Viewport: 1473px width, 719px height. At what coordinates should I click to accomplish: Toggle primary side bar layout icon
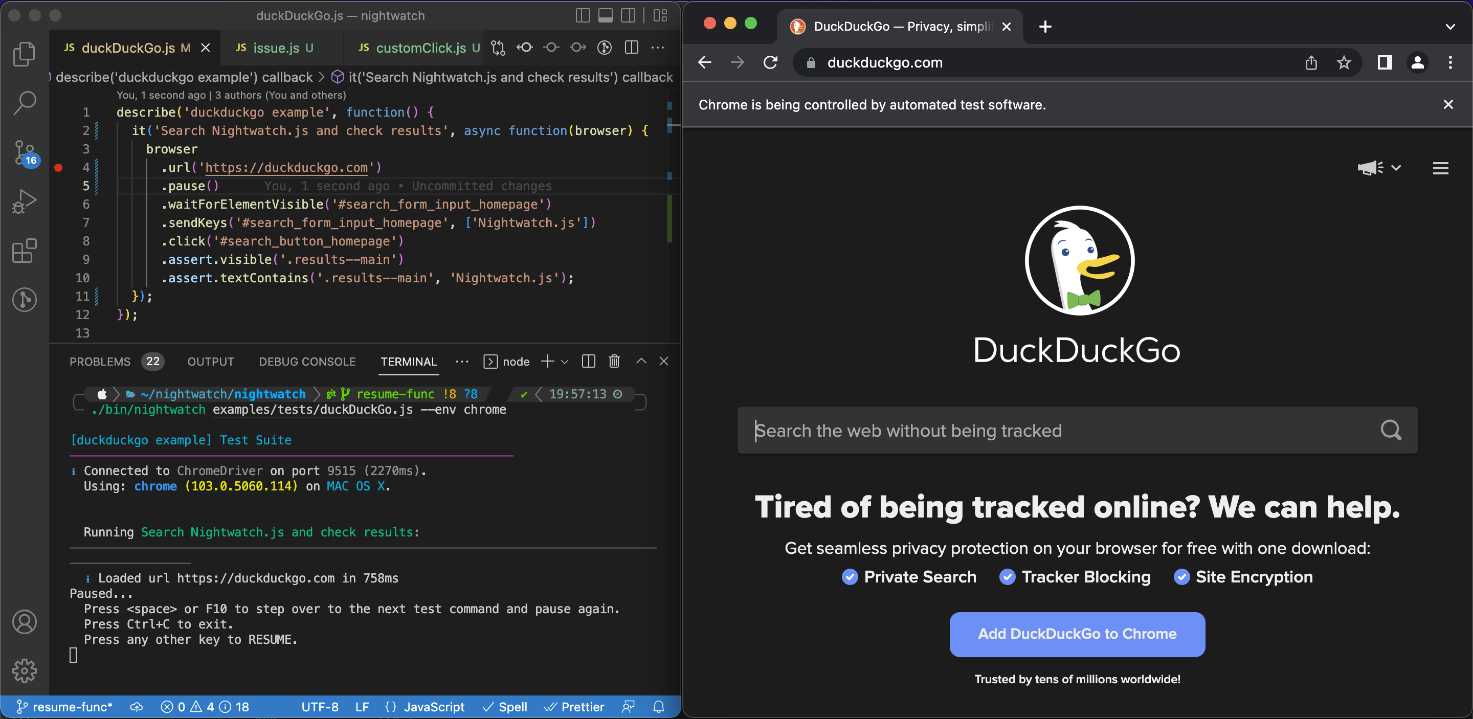point(583,15)
